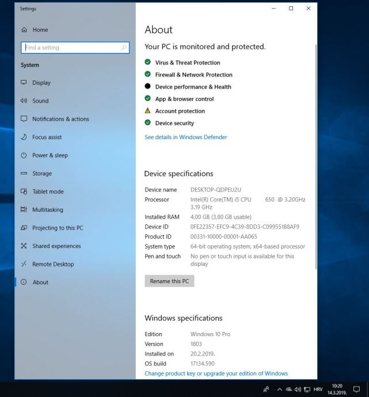Click black circle beside Device performance & Health

[x=147, y=86]
